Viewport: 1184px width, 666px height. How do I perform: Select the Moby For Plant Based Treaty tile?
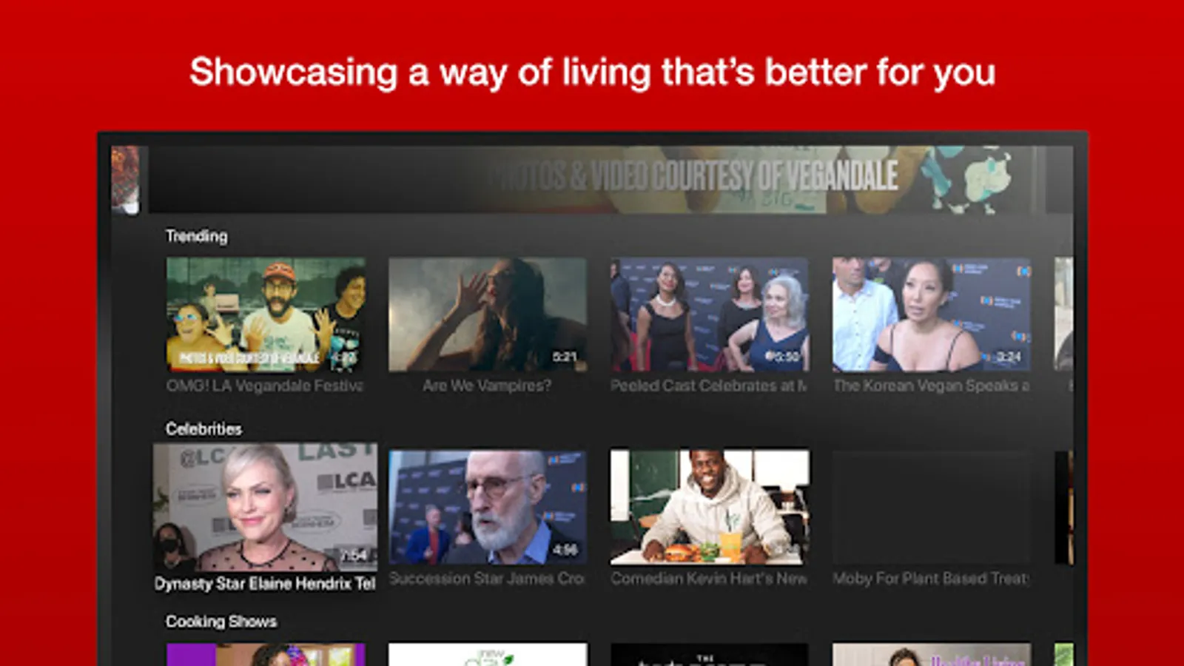pos(932,508)
